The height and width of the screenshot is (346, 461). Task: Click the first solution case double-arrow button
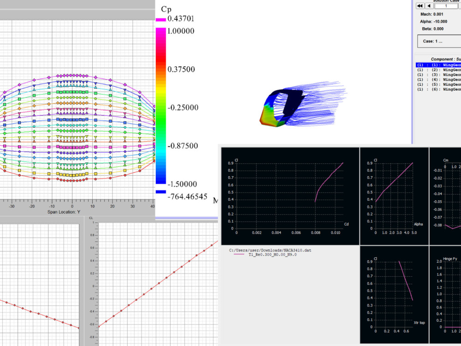[x=419, y=6]
